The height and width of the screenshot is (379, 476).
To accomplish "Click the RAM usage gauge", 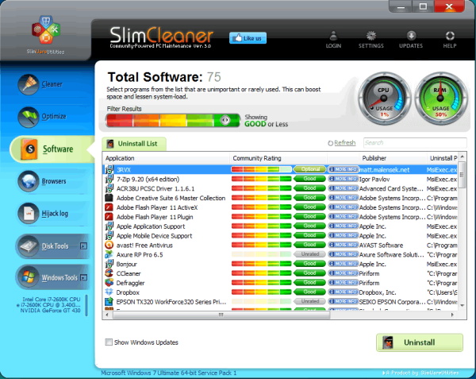I will click(x=441, y=99).
